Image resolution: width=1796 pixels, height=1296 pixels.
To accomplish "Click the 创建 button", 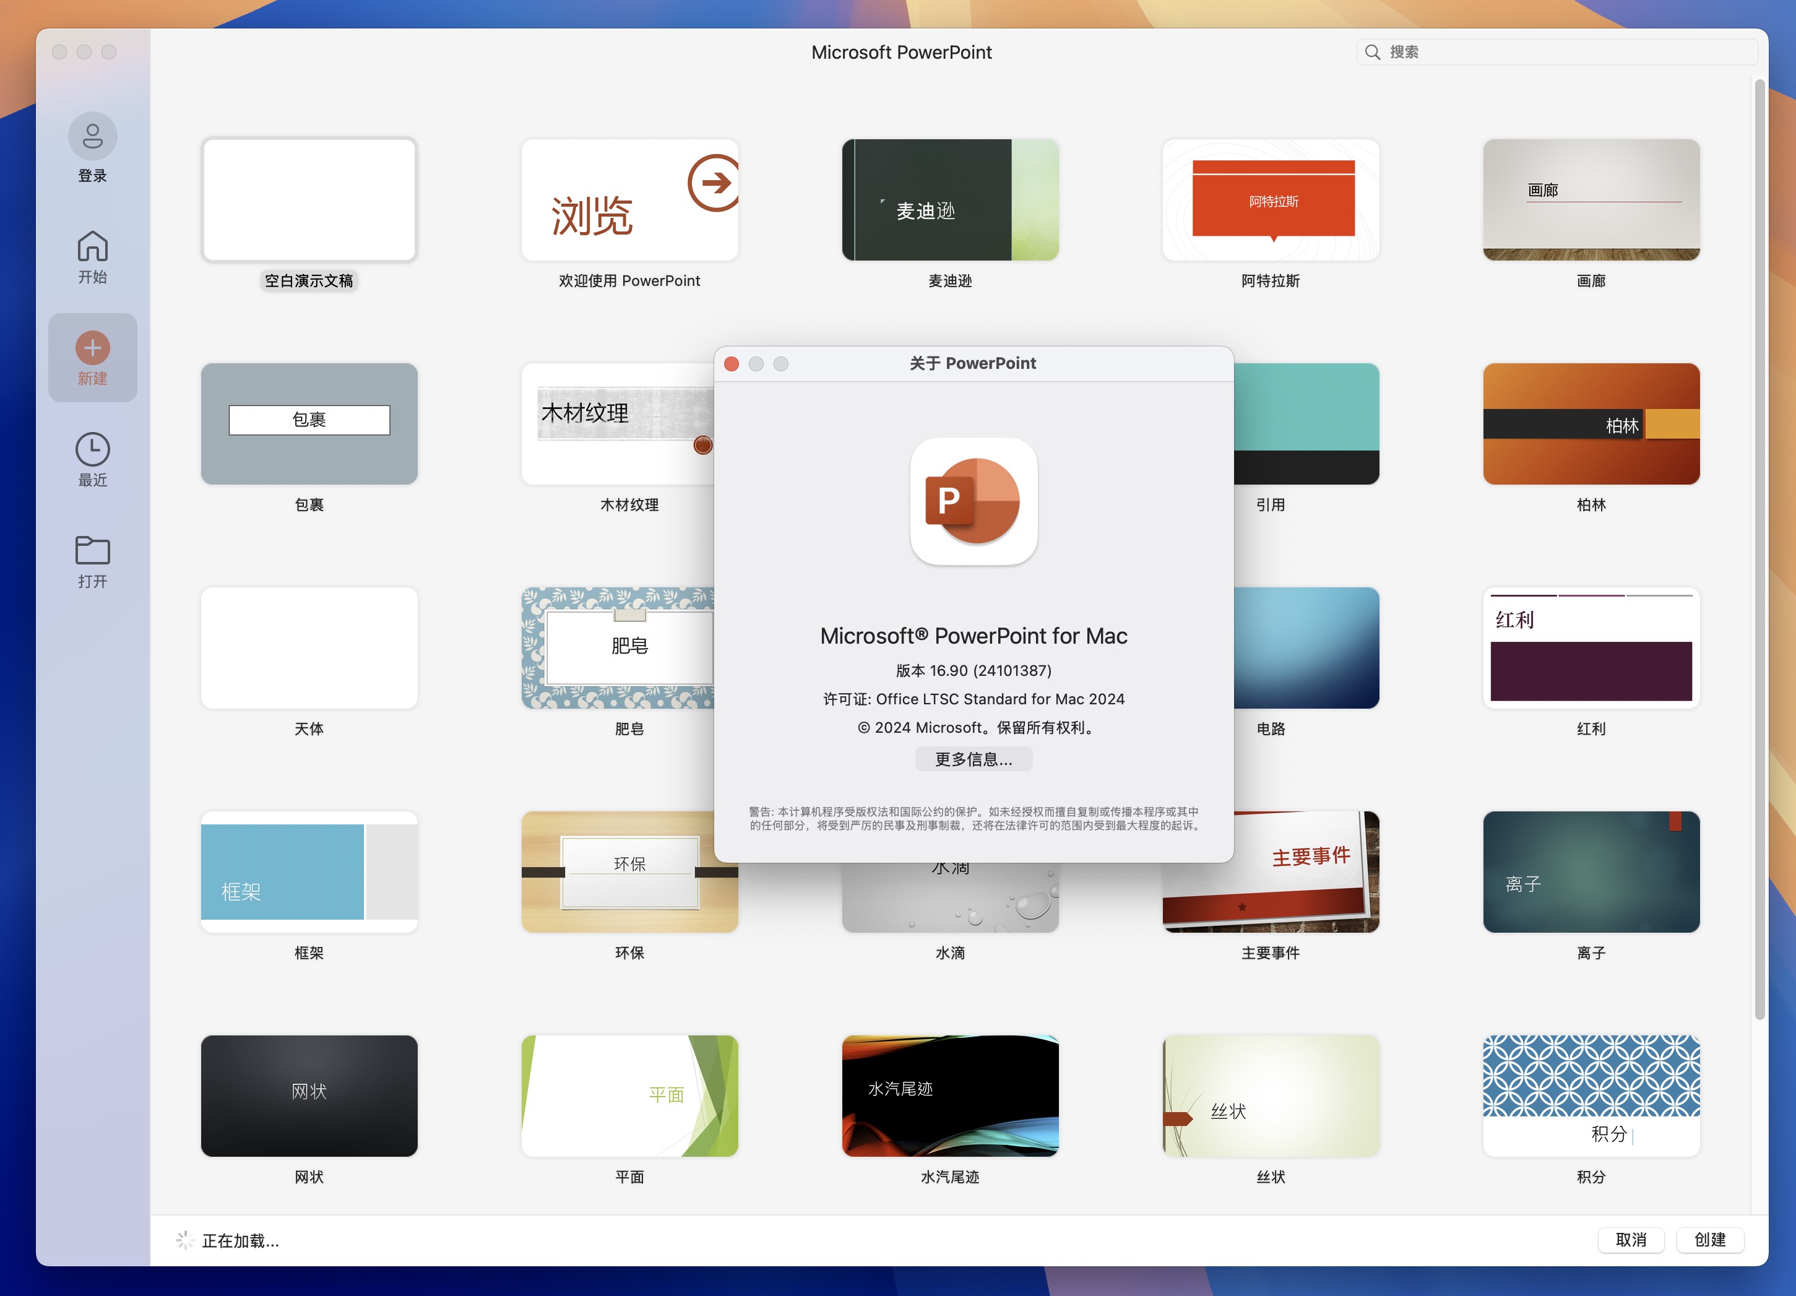I will point(1710,1240).
